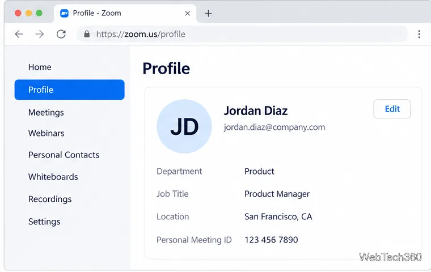431x272 pixels.
Task: Click the name Jordan Diaz
Action: click(x=256, y=110)
